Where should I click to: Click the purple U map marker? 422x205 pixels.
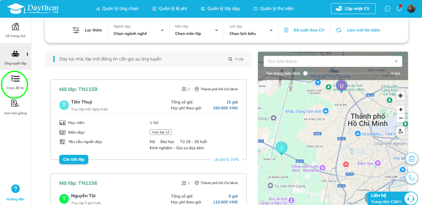tap(342, 86)
